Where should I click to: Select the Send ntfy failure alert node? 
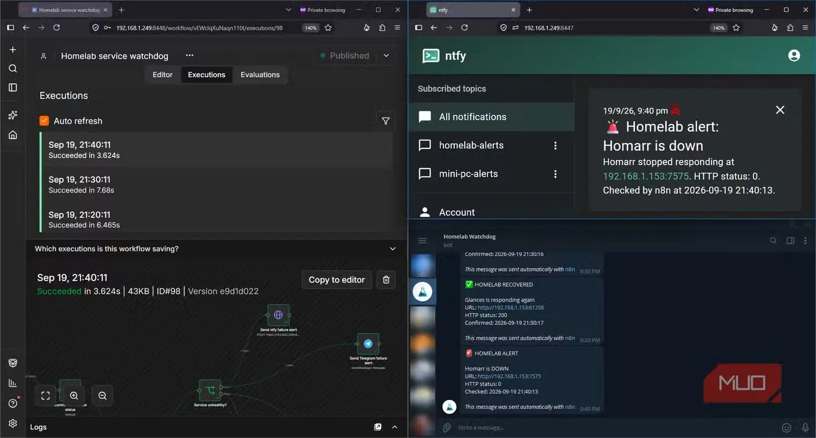click(279, 315)
